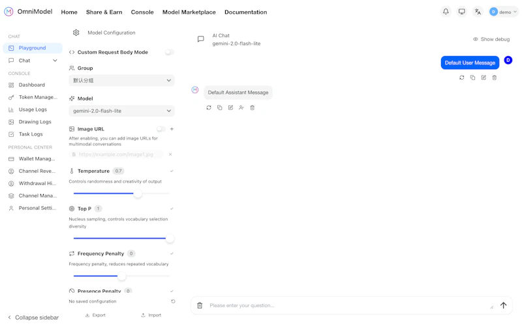
Task: Open Usage Logs in sidebar
Action: (x=33, y=110)
